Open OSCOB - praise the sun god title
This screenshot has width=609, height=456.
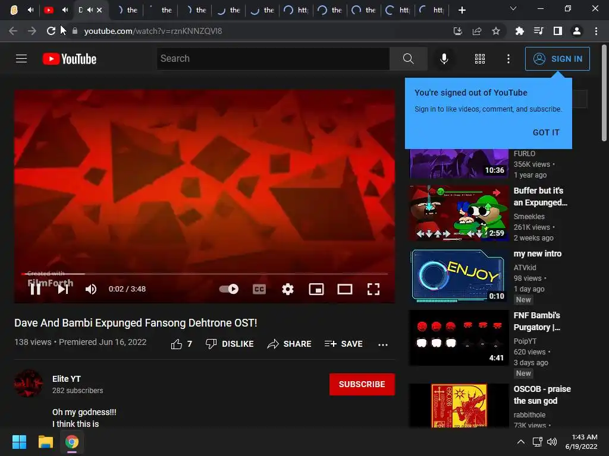tap(542, 395)
